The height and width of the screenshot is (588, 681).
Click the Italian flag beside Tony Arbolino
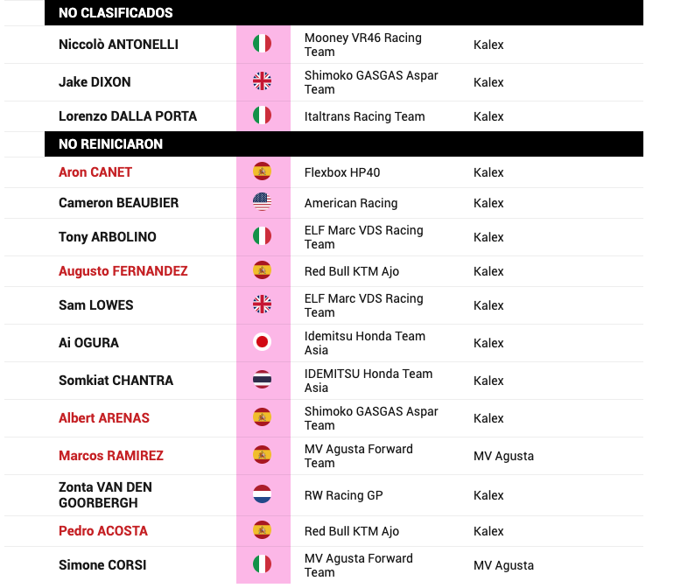pyautogui.click(x=262, y=235)
